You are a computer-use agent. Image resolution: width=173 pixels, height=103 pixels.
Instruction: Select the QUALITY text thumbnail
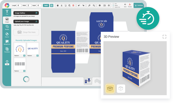[x=33, y=49]
